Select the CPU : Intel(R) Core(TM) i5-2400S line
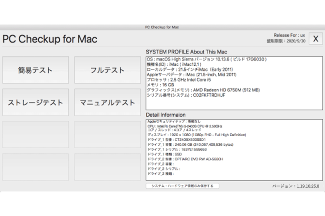The height and width of the screenshot is (216, 325). point(185,126)
